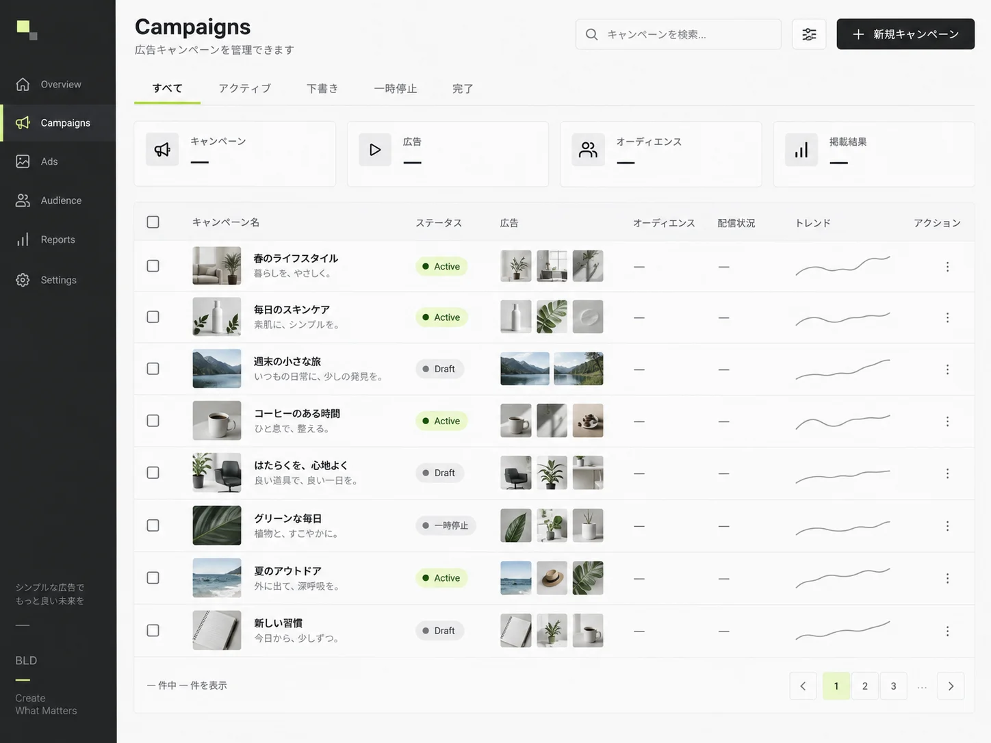Click the play icon in 広告 card
Viewport: 991px width, 743px height.
click(375, 150)
